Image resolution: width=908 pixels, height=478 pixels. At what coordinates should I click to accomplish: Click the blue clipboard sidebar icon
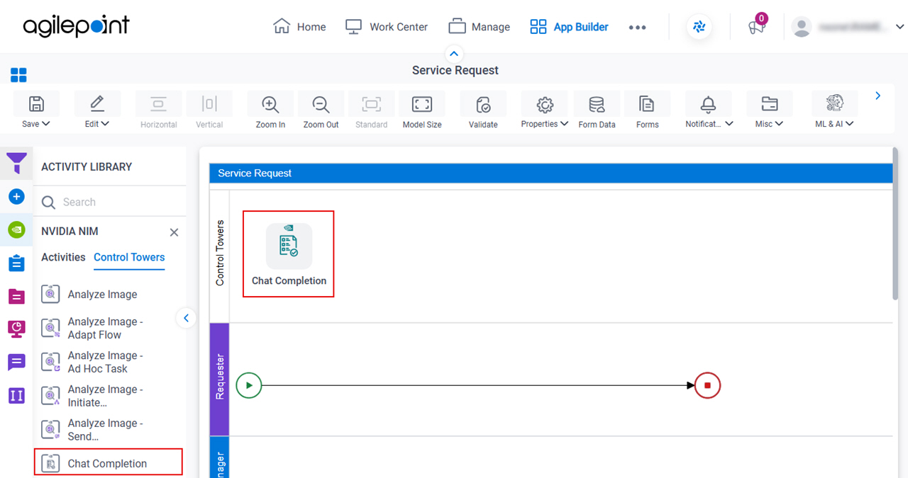tap(16, 263)
